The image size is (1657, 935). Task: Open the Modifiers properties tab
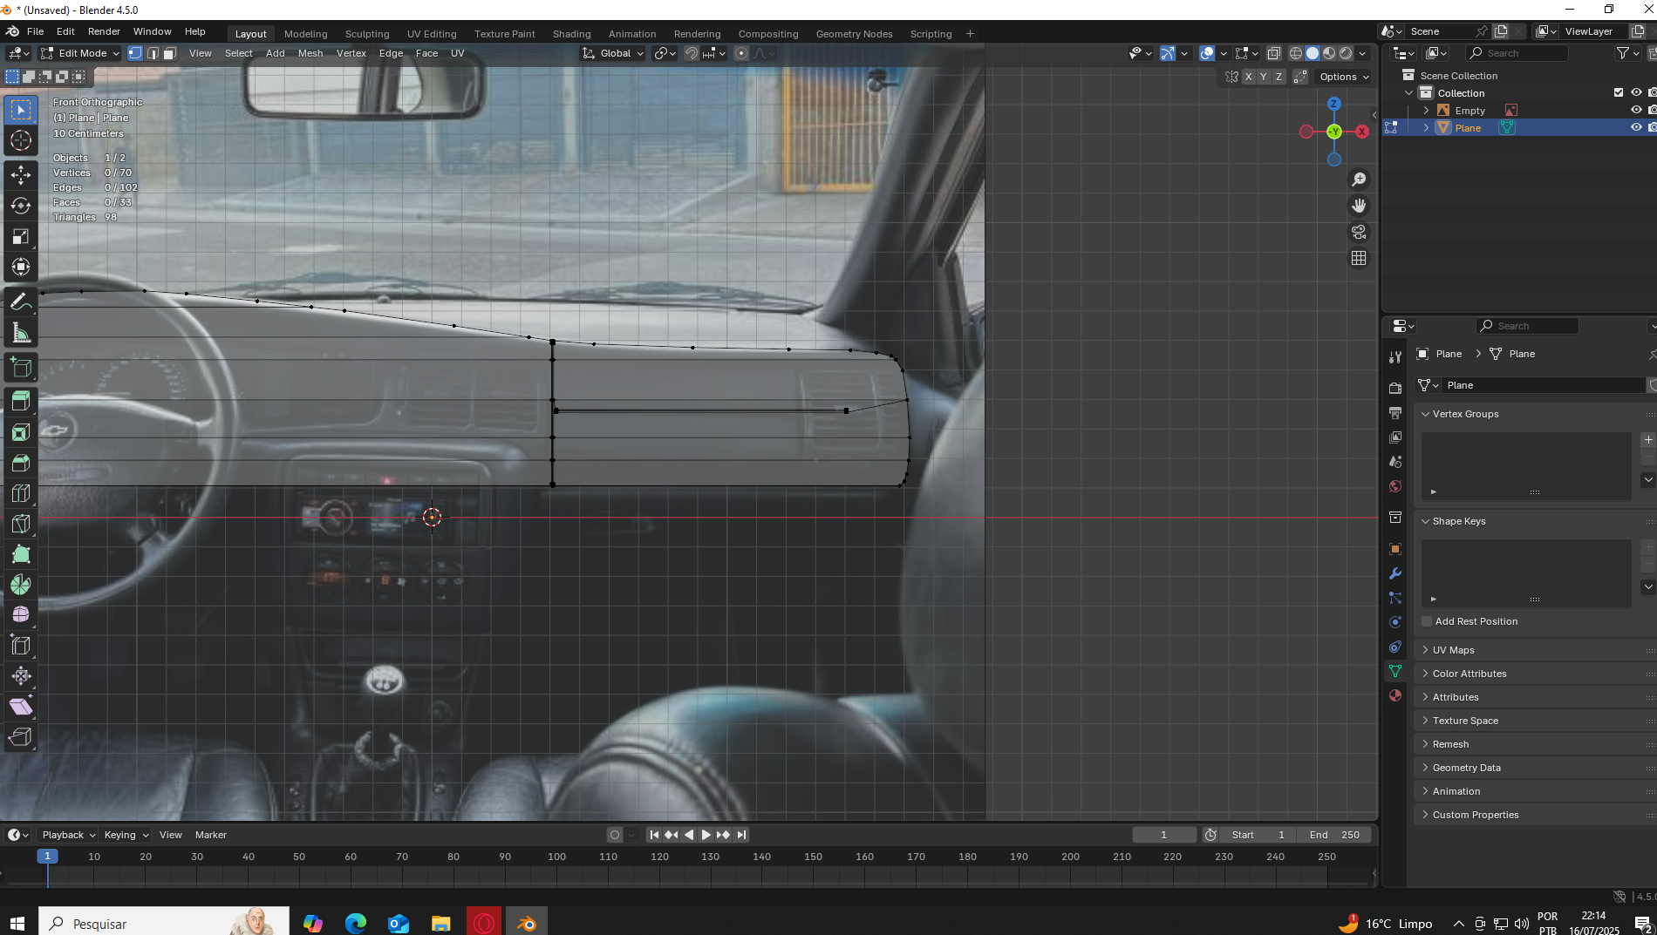[x=1395, y=573]
